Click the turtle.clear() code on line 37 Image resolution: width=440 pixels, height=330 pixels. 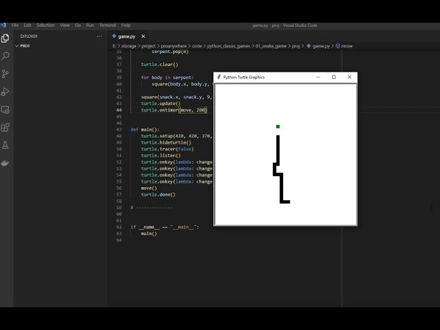click(x=159, y=65)
